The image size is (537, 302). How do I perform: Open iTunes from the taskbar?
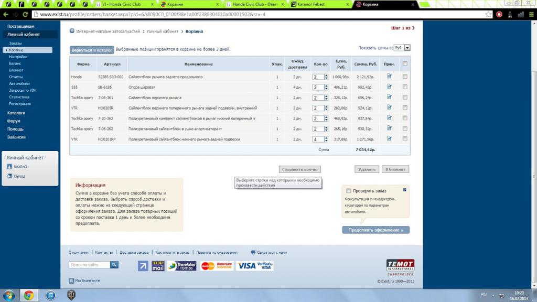point(50,295)
